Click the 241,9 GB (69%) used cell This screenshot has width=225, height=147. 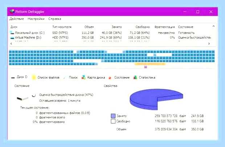pos(111,38)
